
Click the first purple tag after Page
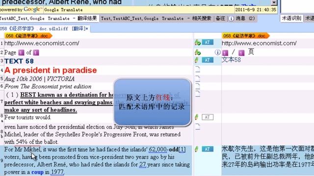coord(21,52)
